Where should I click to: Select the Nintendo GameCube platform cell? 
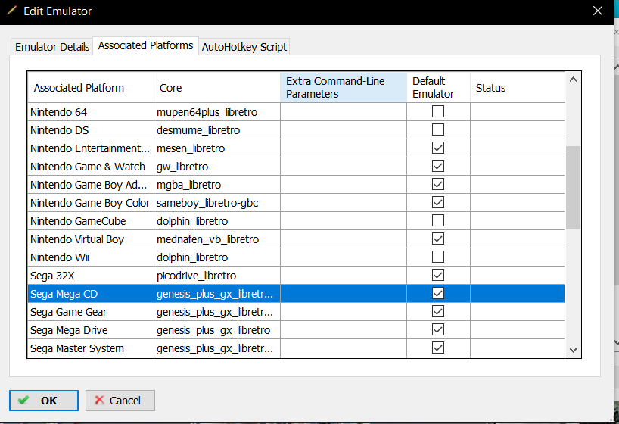tap(90, 221)
